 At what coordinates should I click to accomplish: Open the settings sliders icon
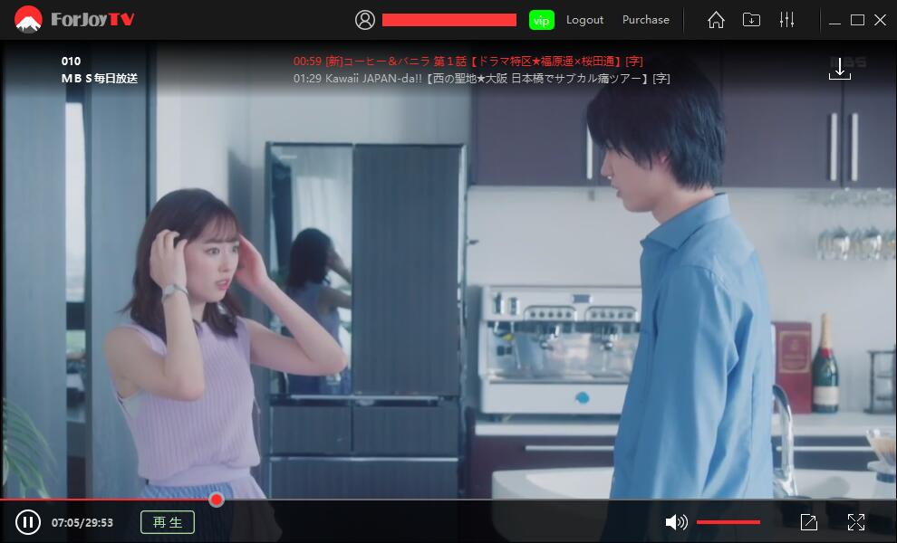(787, 19)
